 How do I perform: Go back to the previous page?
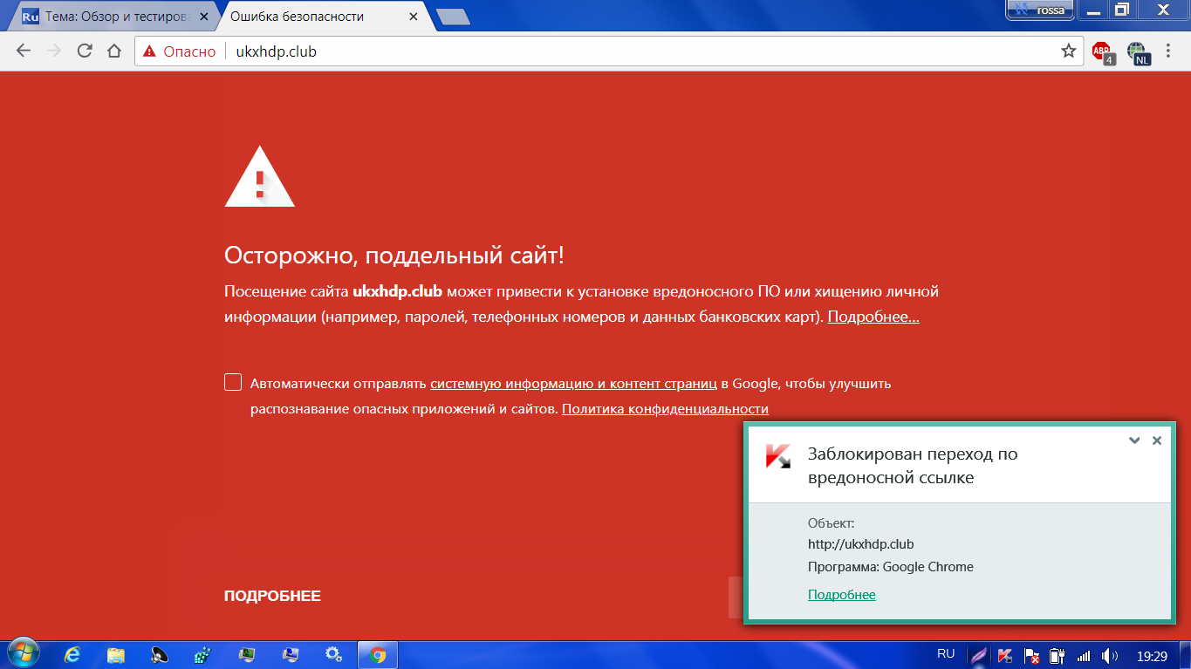pos(24,51)
